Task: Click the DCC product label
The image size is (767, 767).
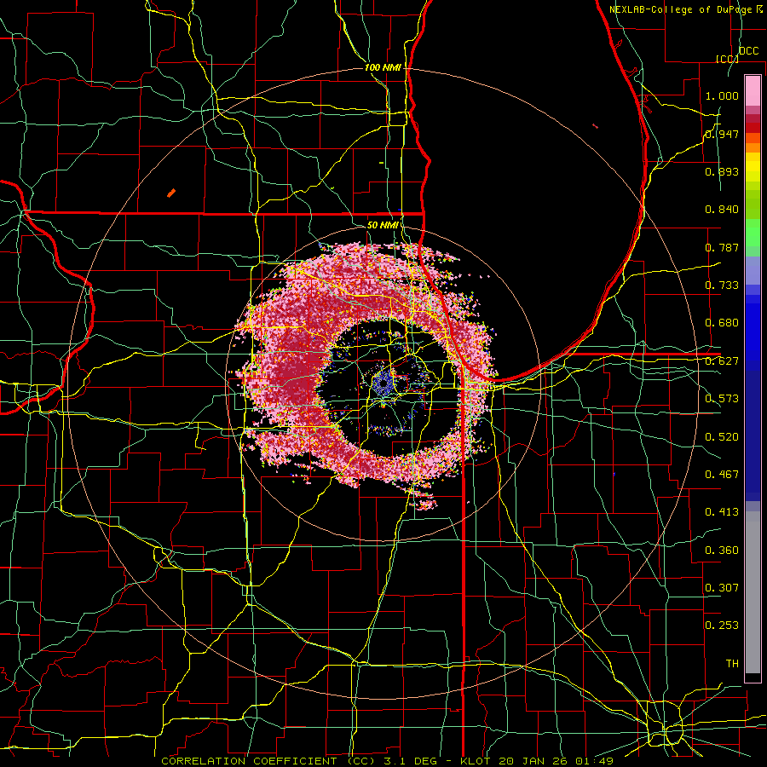Action: tap(748, 51)
